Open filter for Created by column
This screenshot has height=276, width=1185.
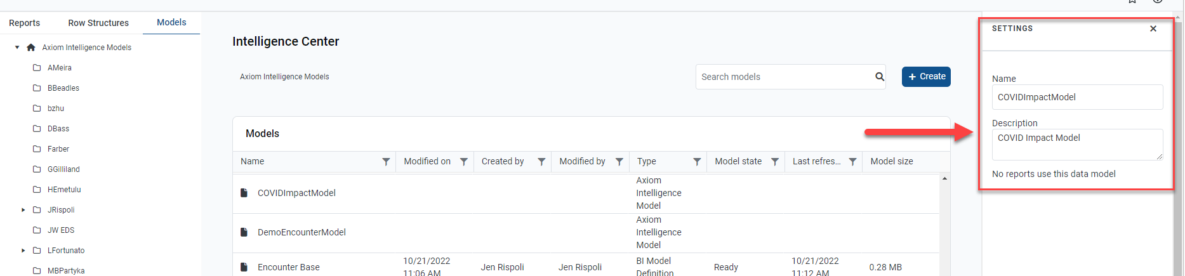(x=541, y=162)
